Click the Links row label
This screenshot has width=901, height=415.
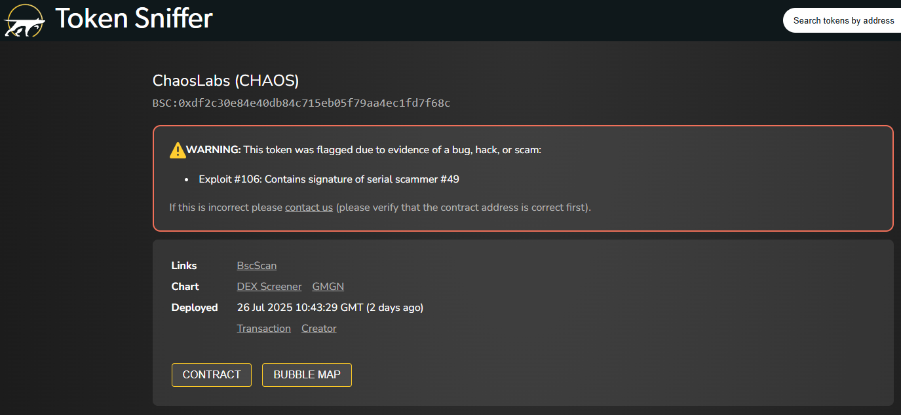click(x=184, y=266)
